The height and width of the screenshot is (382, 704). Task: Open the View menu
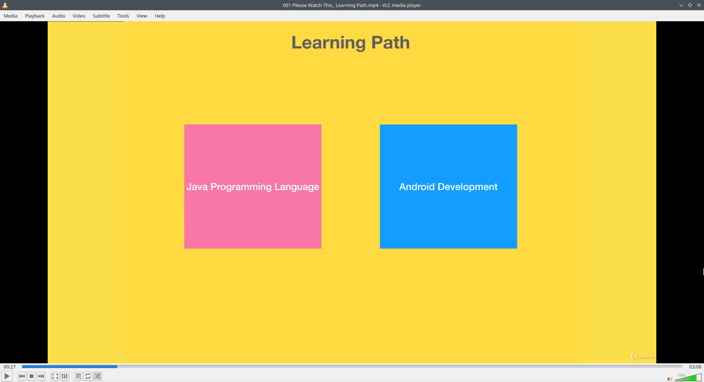click(142, 16)
